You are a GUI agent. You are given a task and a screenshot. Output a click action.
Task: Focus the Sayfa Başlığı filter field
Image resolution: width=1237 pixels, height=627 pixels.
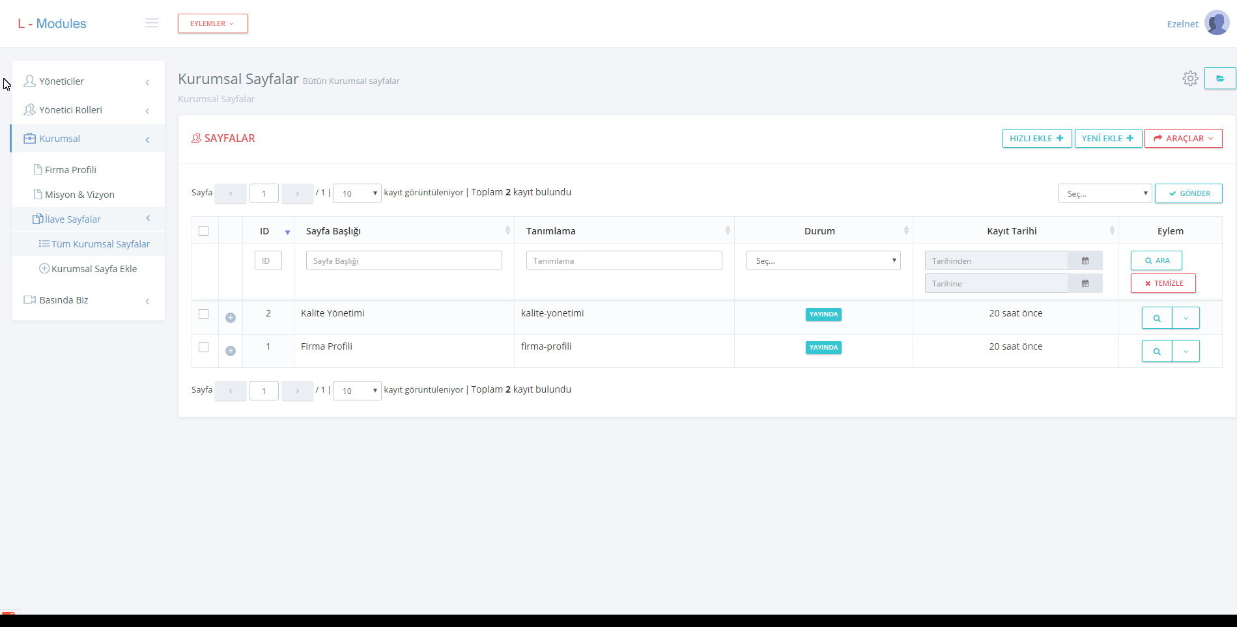[x=404, y=260]
